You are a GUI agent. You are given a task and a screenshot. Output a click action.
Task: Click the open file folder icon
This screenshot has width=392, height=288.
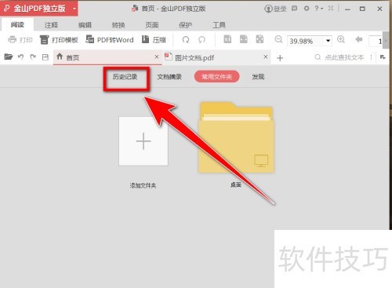pos(9,57)
